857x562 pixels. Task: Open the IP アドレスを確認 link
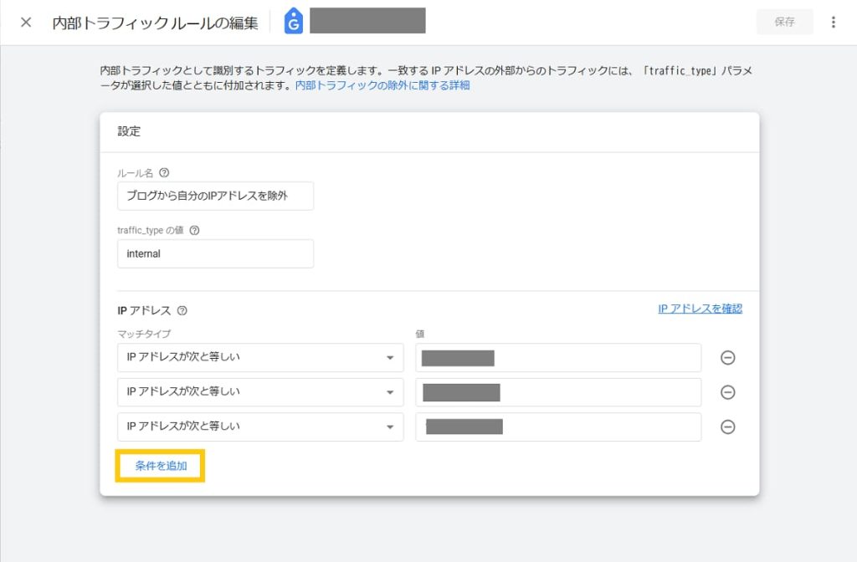(700, 309)
